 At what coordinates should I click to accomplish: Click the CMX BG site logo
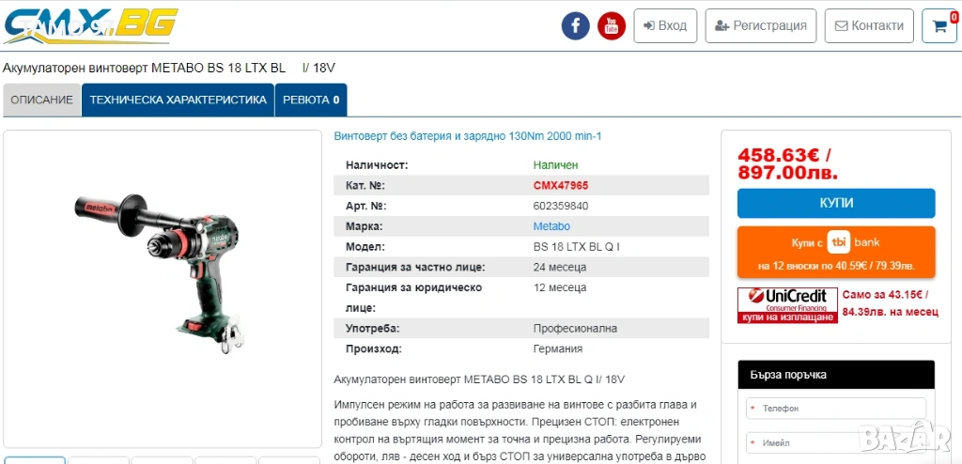[x=89, y=25]
